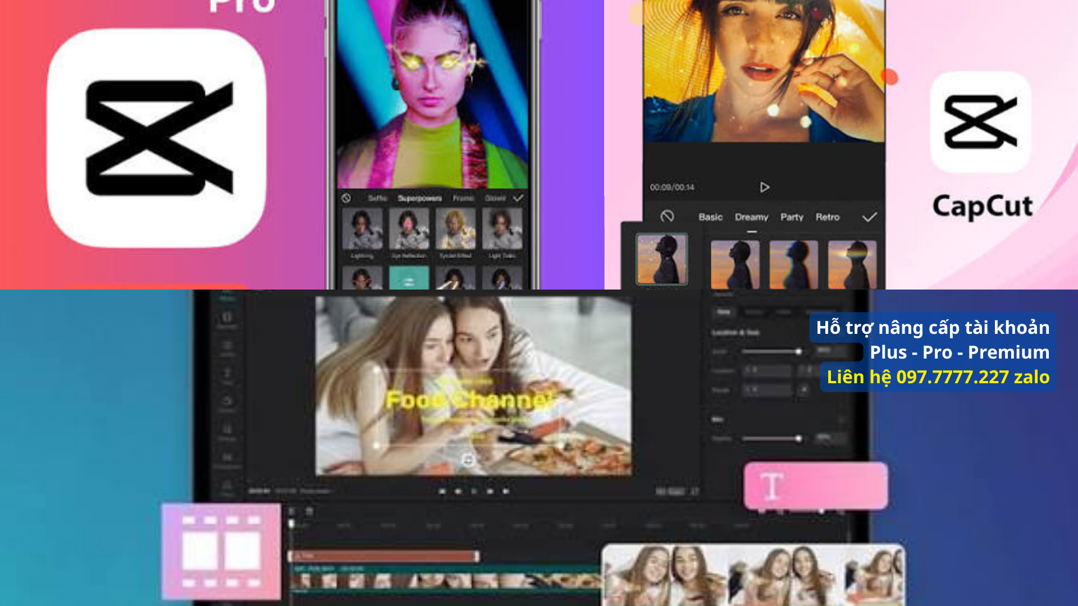
Task: Click the pink text T tool card
Action: 816,486
